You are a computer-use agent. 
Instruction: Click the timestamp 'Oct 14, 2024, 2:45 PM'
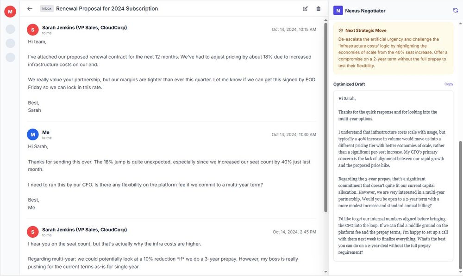coord(294,232)
